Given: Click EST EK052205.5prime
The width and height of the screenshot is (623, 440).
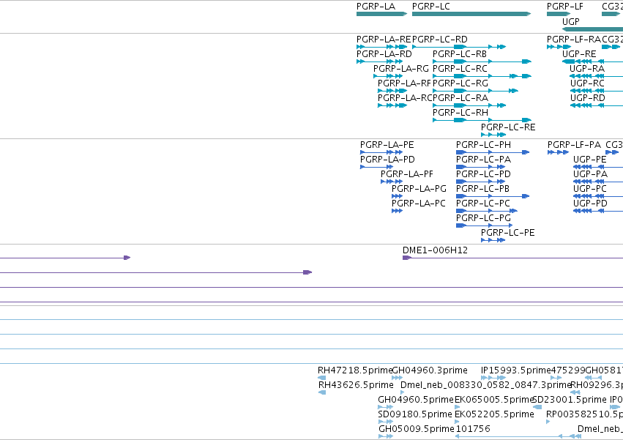Looking at the screenshot, I should (x=457, y=422).
